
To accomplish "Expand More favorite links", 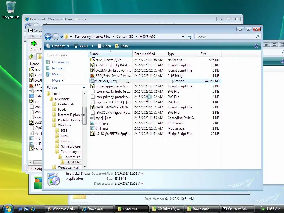I will (58, 80).
